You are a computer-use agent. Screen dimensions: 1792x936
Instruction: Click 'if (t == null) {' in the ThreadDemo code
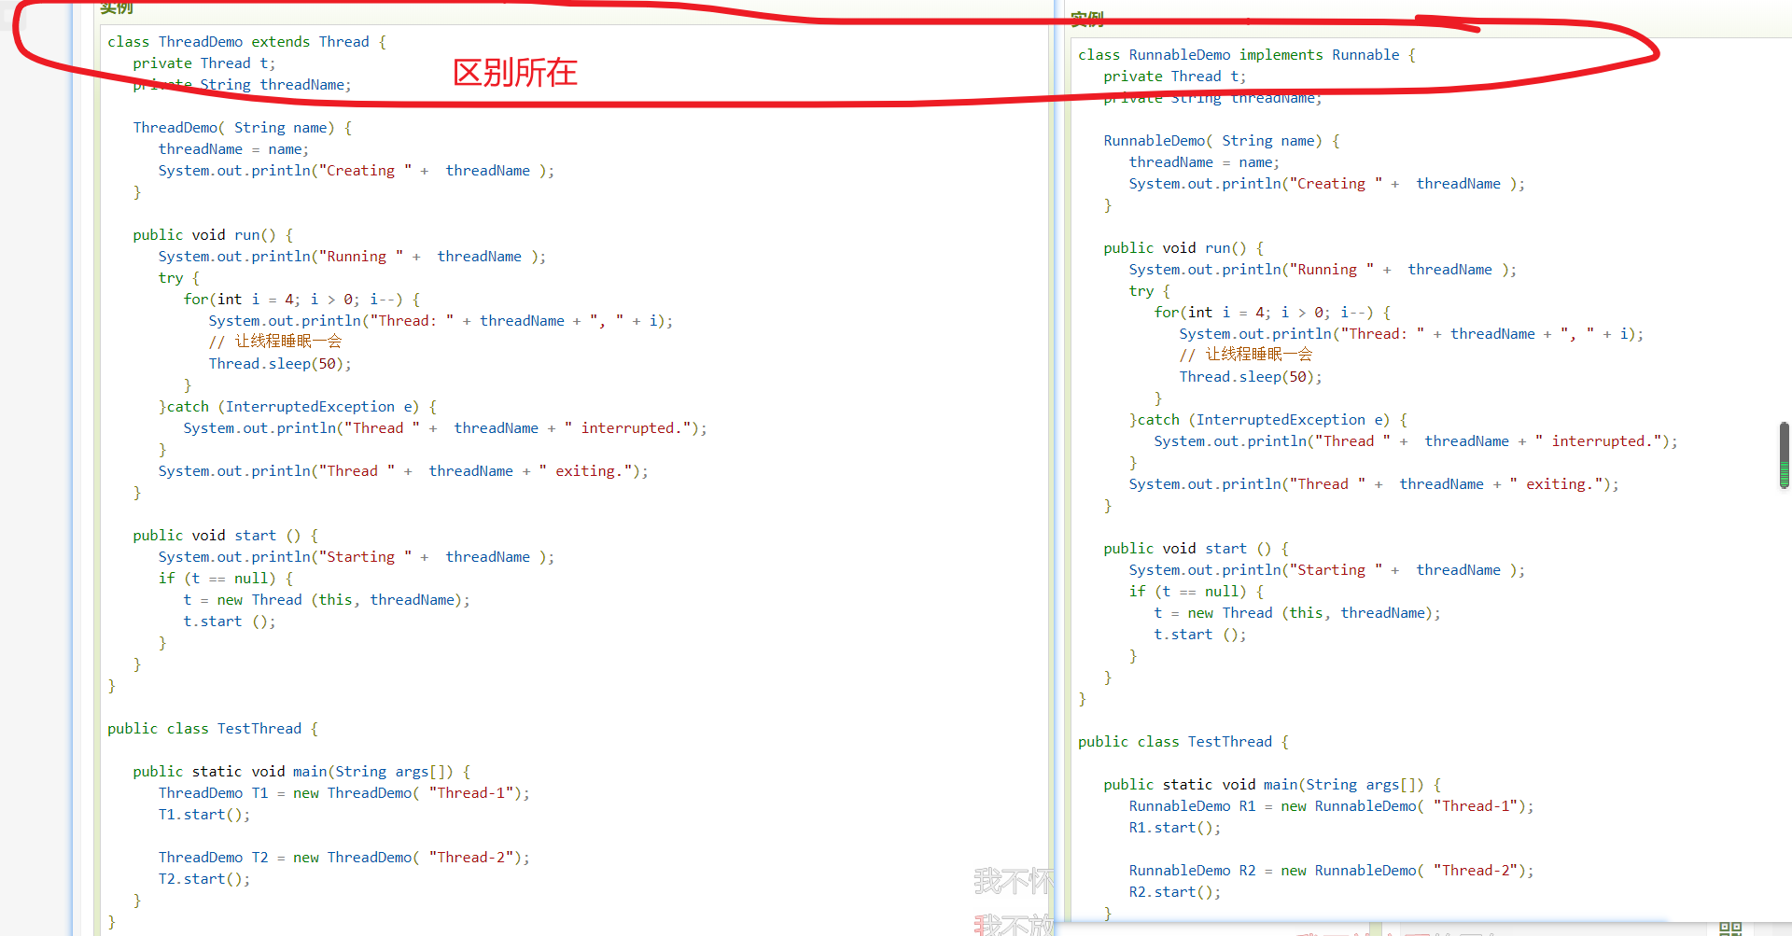pyautogui.click(x=226, y=579)
